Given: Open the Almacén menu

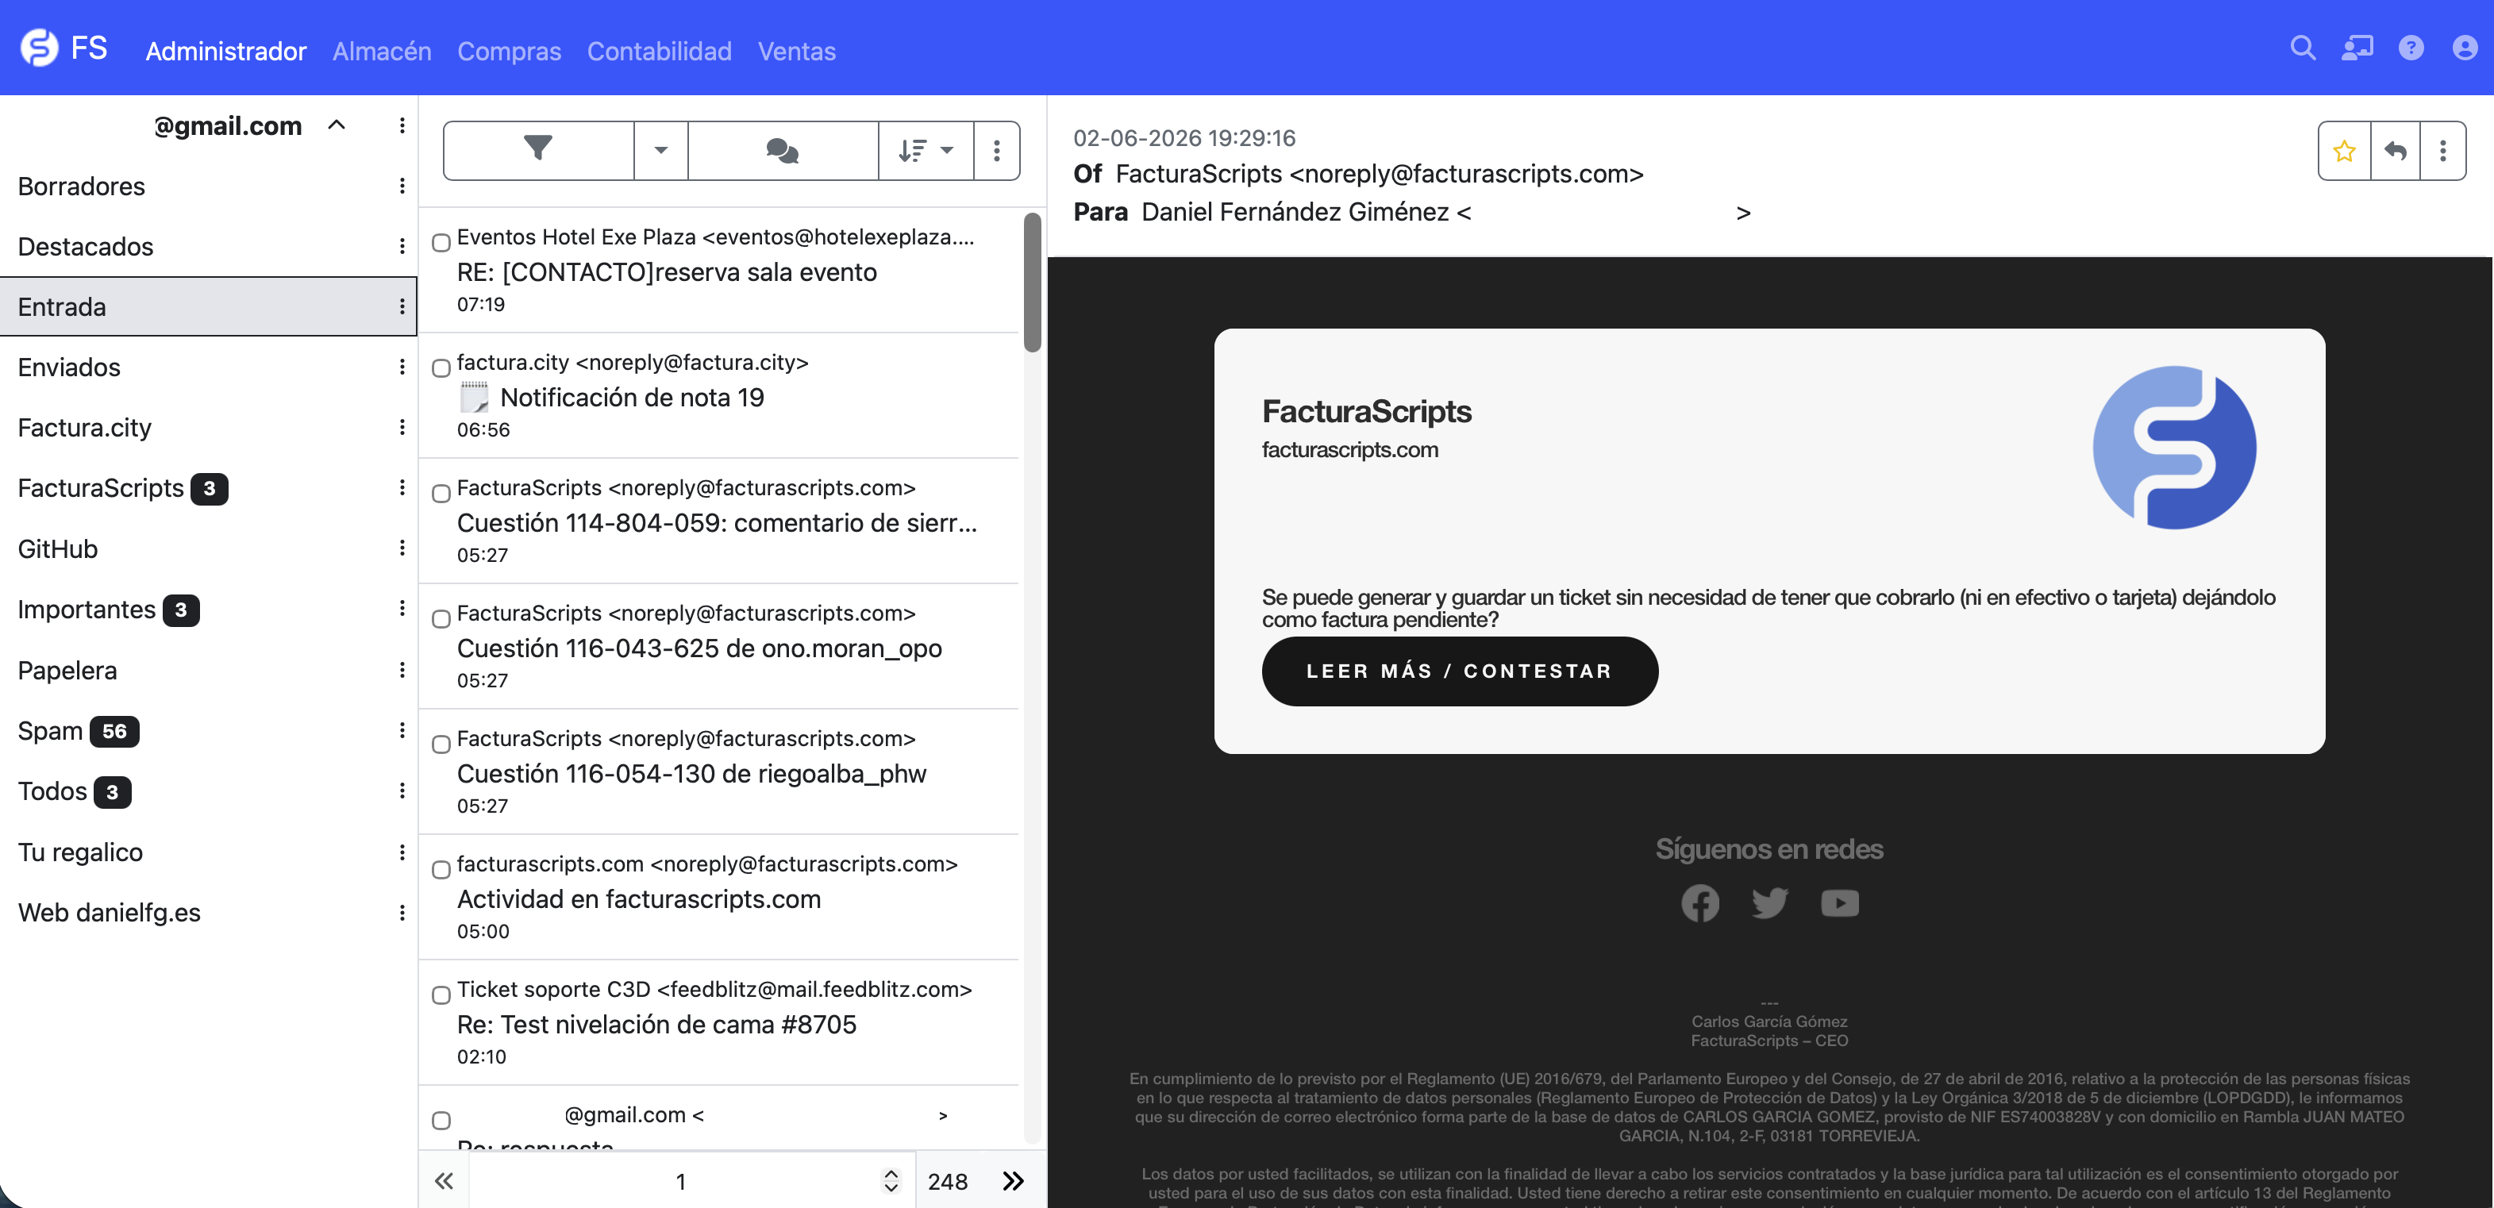Looking at the screenshot, I should [x=382, y=50].
